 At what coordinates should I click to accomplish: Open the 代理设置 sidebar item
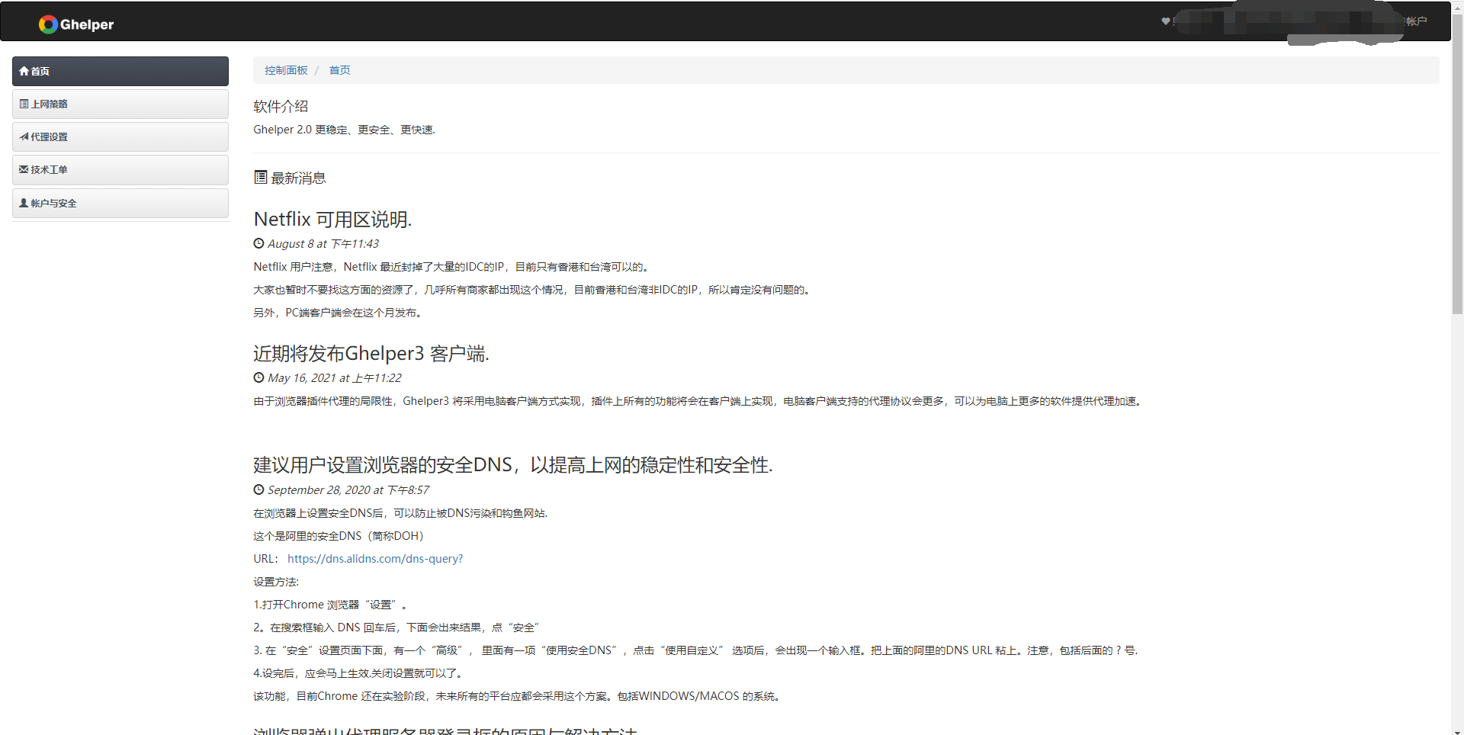120,136
